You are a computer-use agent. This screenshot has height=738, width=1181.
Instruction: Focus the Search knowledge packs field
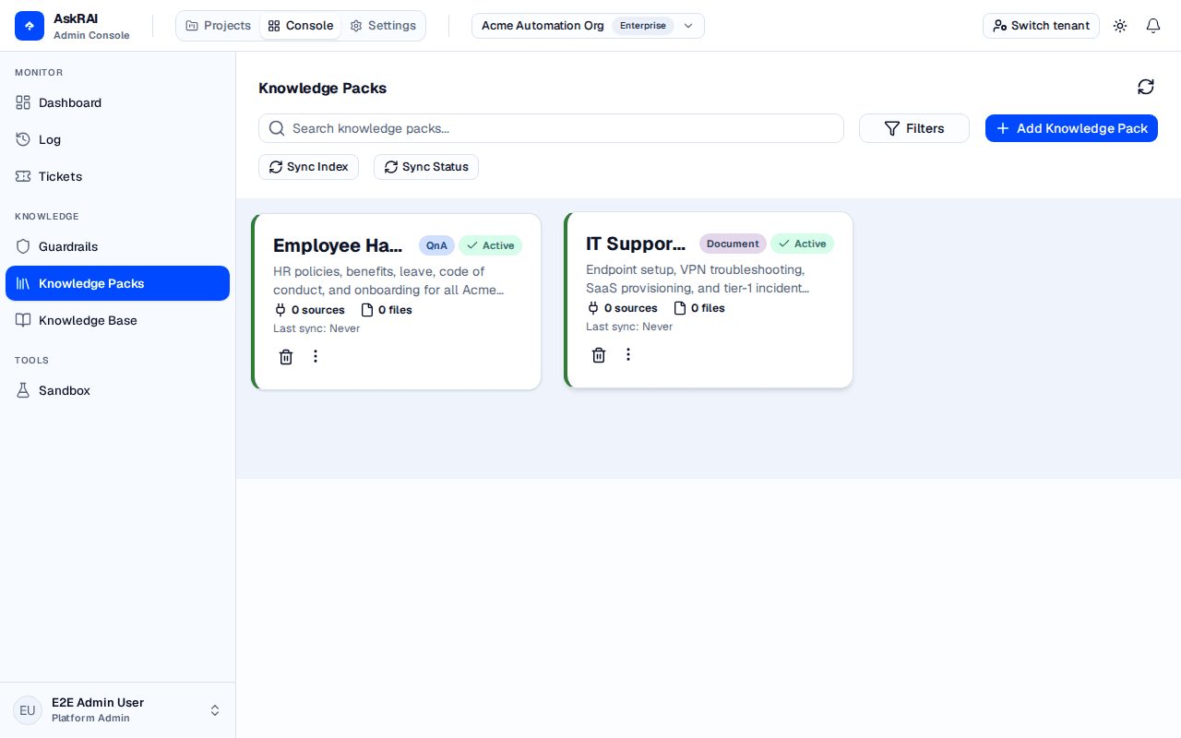point(551,128)
